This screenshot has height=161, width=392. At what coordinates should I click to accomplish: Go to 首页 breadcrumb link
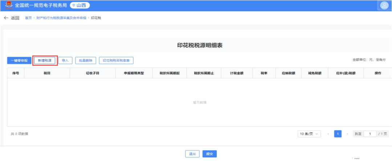[29, 18]
